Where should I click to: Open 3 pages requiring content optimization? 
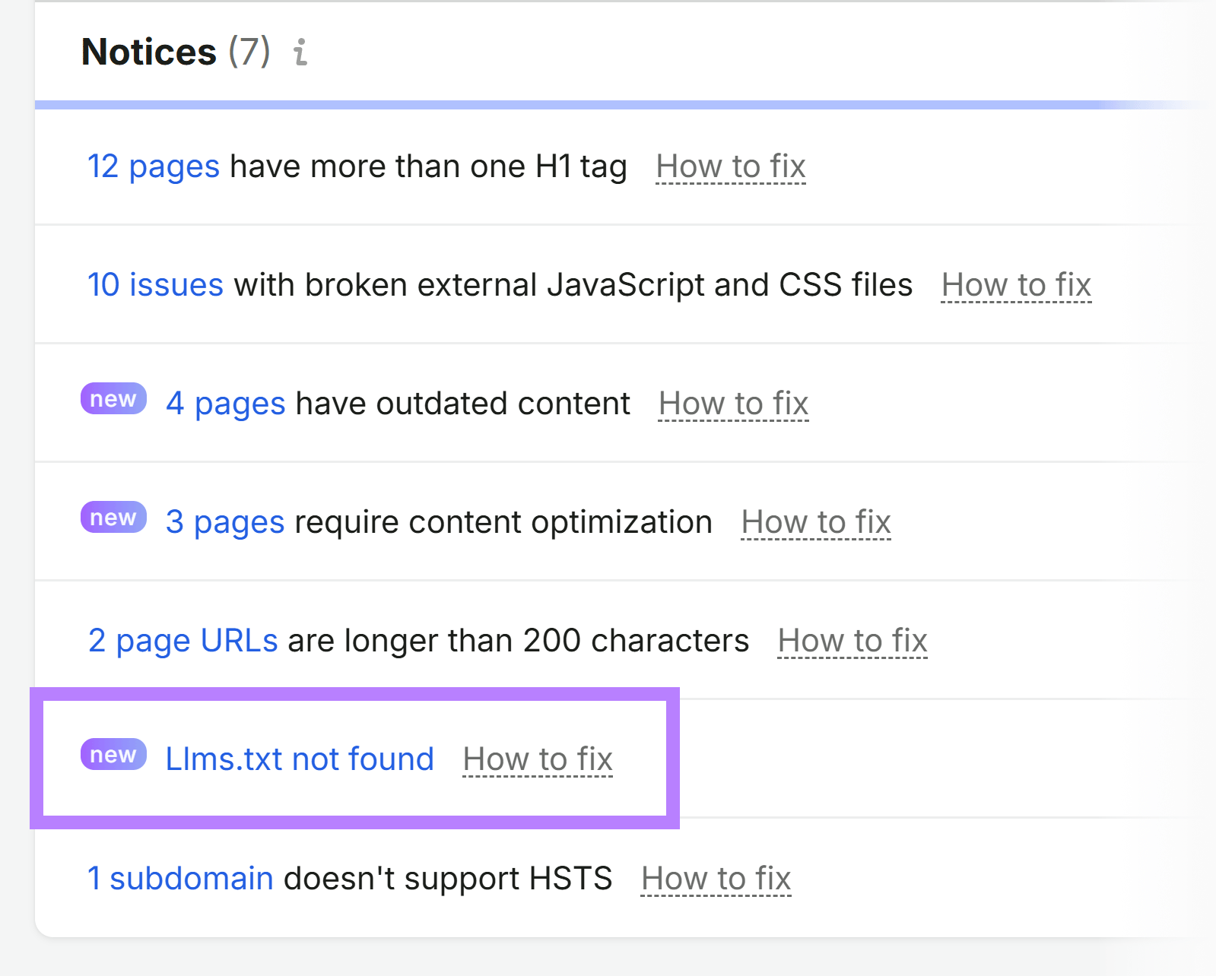click(x=225, y=522)
